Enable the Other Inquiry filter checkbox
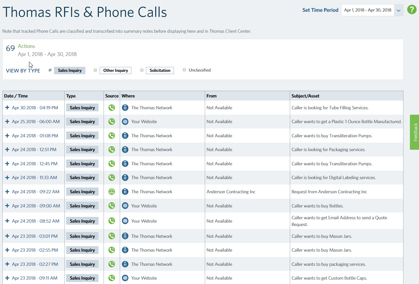This screenshot has height=284, width=419. [x=95, y=70]
